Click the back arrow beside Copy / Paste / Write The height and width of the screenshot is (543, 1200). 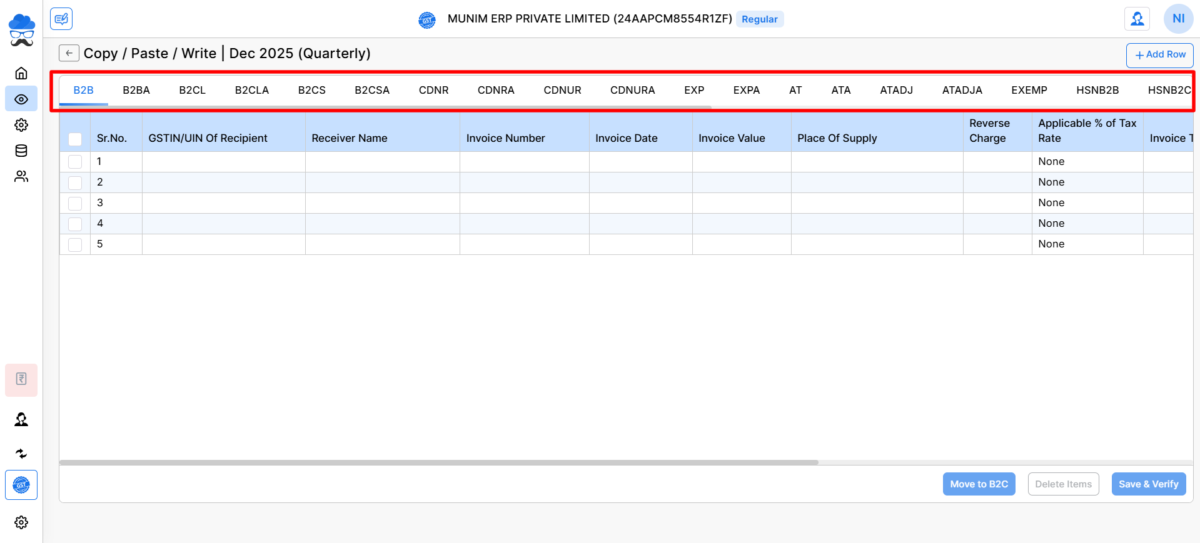(x=69, y=53)
